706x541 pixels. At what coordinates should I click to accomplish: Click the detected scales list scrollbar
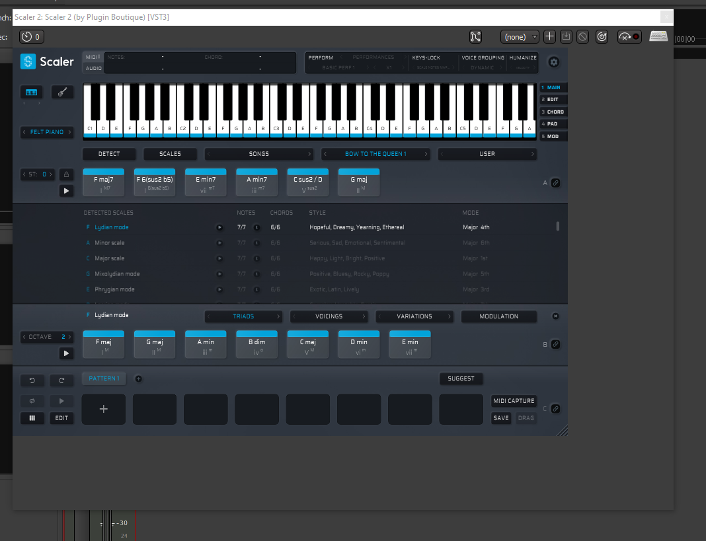[558, 227]
